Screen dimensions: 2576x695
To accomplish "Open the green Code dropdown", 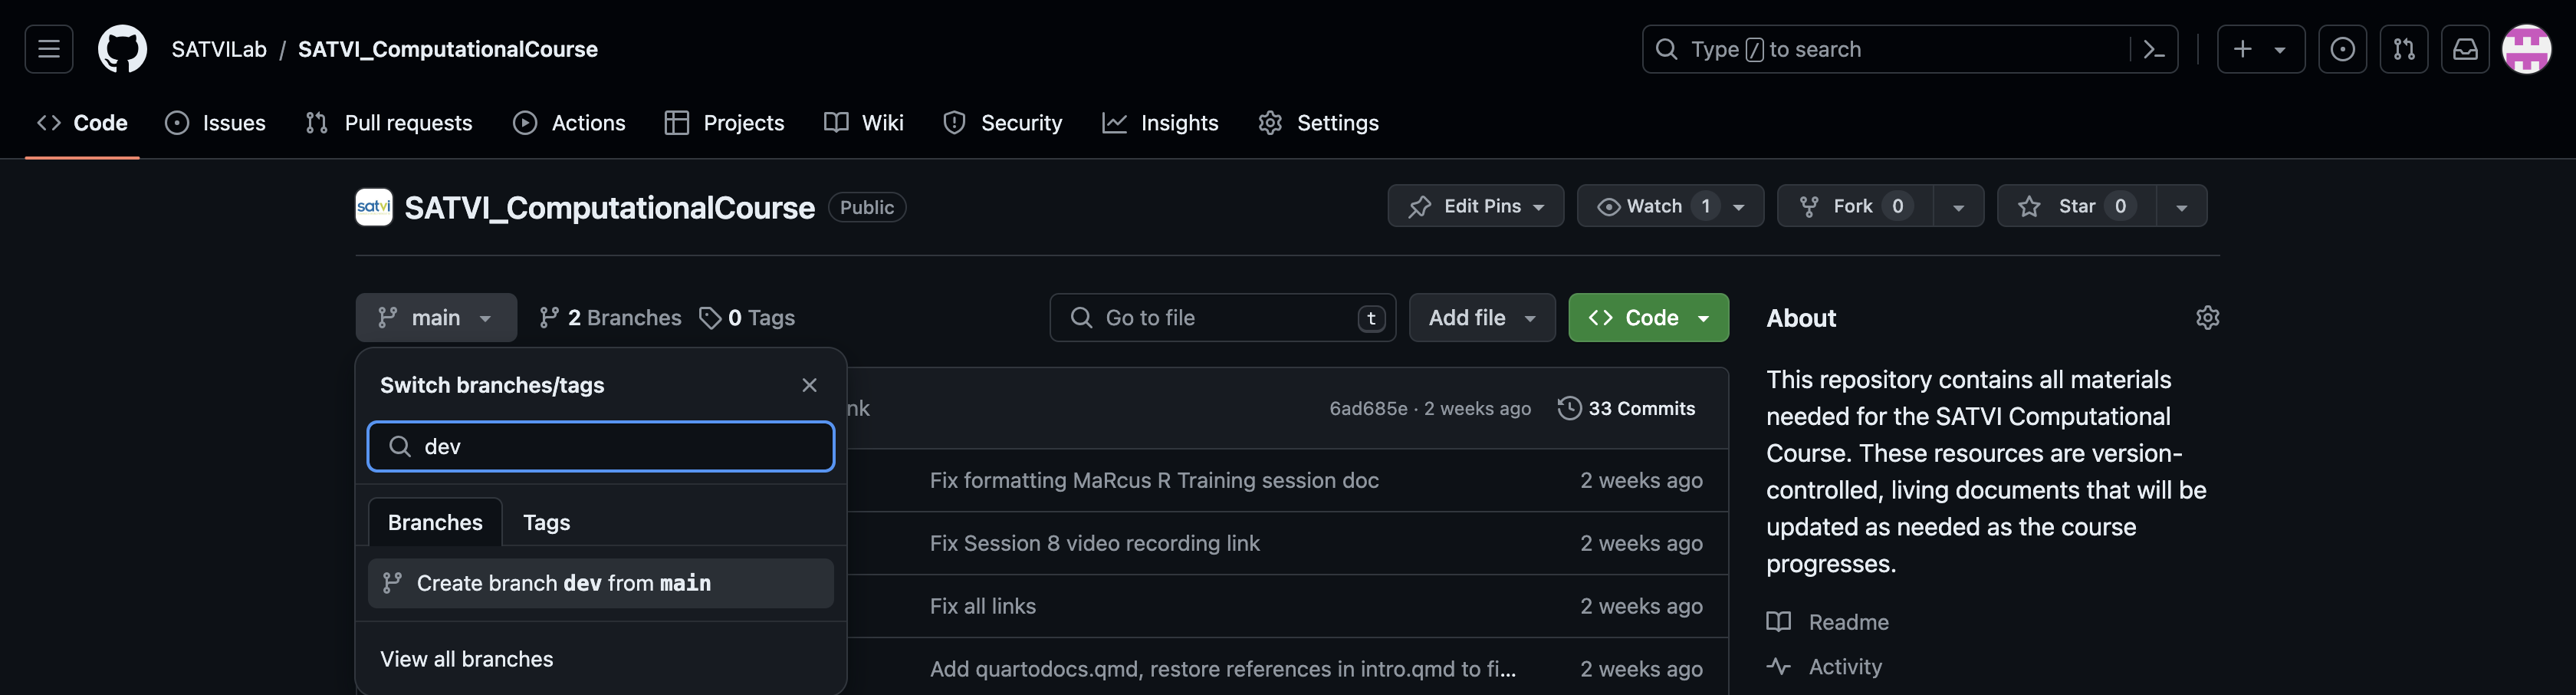I will tap(1648, 318).
